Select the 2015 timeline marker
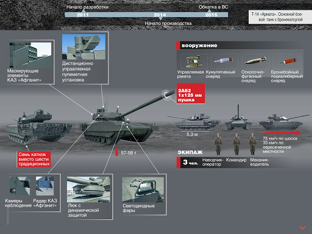 211,15
